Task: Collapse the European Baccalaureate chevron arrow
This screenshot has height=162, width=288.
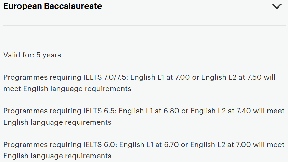Action: 276,6
